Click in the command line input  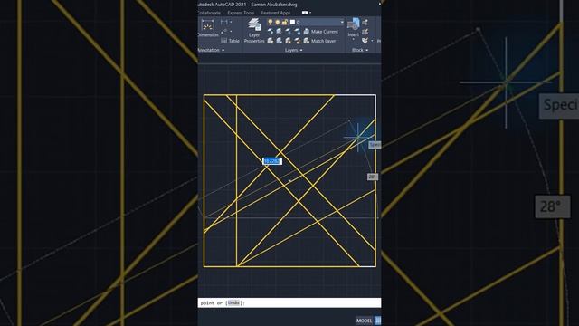[x=289, y=302]
